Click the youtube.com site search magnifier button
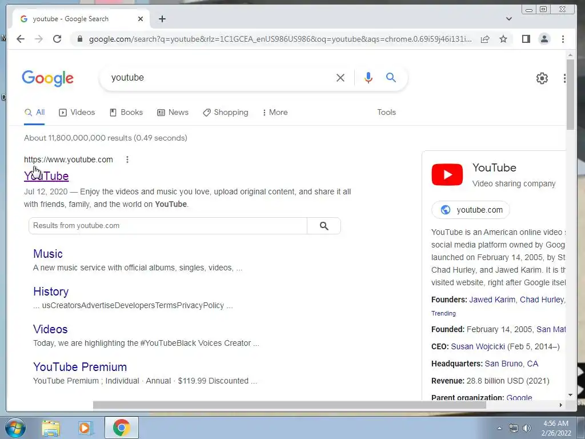Screen dimensions: 585x439 (324, 226)
